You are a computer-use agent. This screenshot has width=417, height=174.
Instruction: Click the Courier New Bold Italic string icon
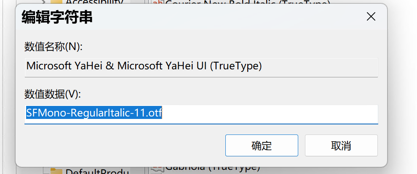[158, 2]
